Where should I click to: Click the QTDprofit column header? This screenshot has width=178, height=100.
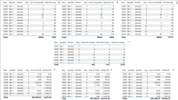105,70
